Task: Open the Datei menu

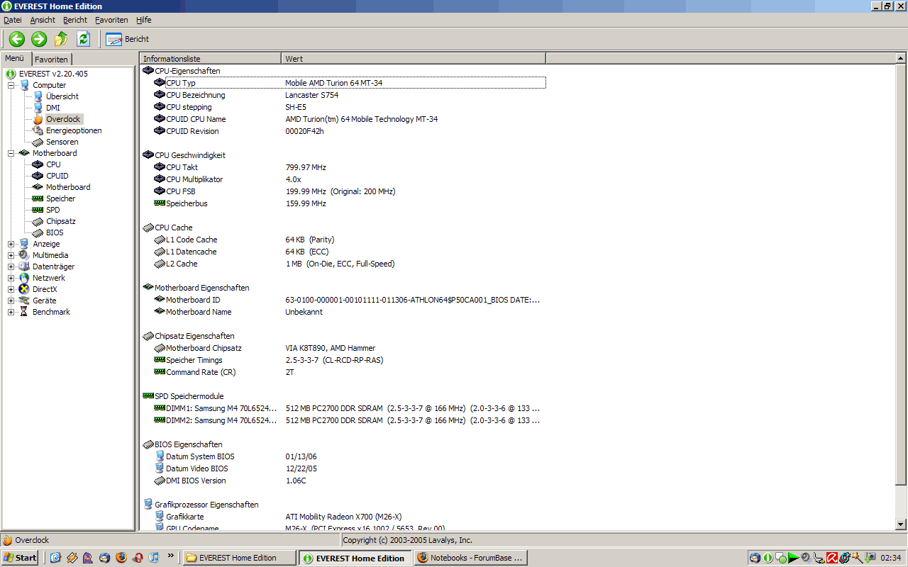Action: [13, 20]
